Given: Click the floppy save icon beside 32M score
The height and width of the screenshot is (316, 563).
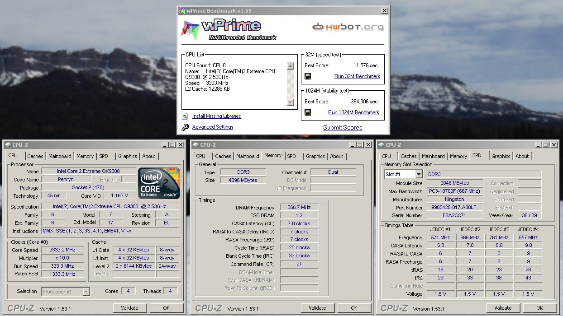Looking at the screenshot, I should (308, 76).
